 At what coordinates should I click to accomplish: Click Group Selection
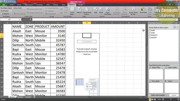click(52, 8)
